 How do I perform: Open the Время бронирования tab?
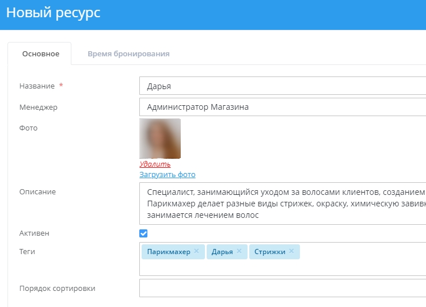click(128, 54)
